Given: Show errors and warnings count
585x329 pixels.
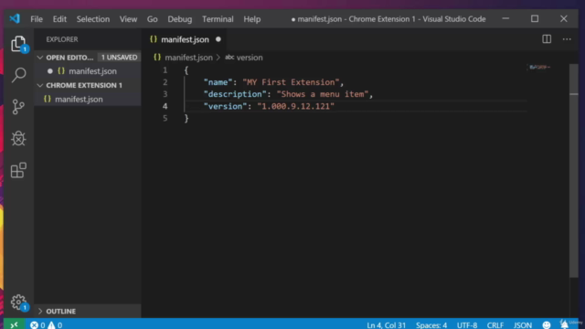Looking at the screenshot, I should [x=47, y=325].
